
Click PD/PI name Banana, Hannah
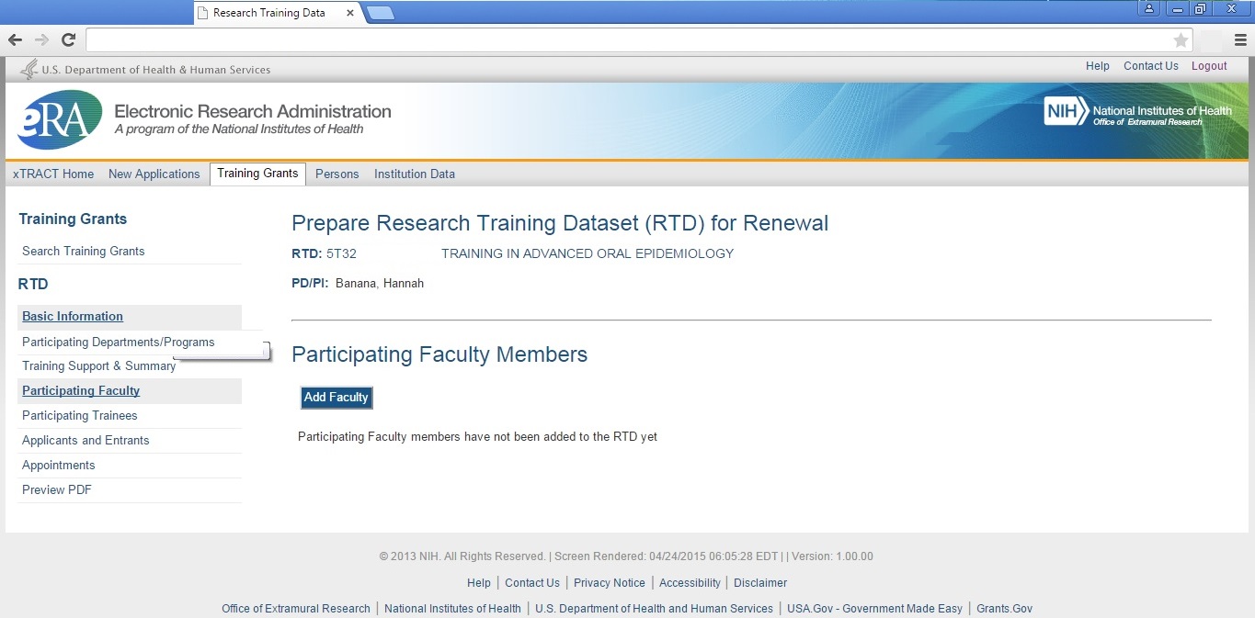point(380,284)
